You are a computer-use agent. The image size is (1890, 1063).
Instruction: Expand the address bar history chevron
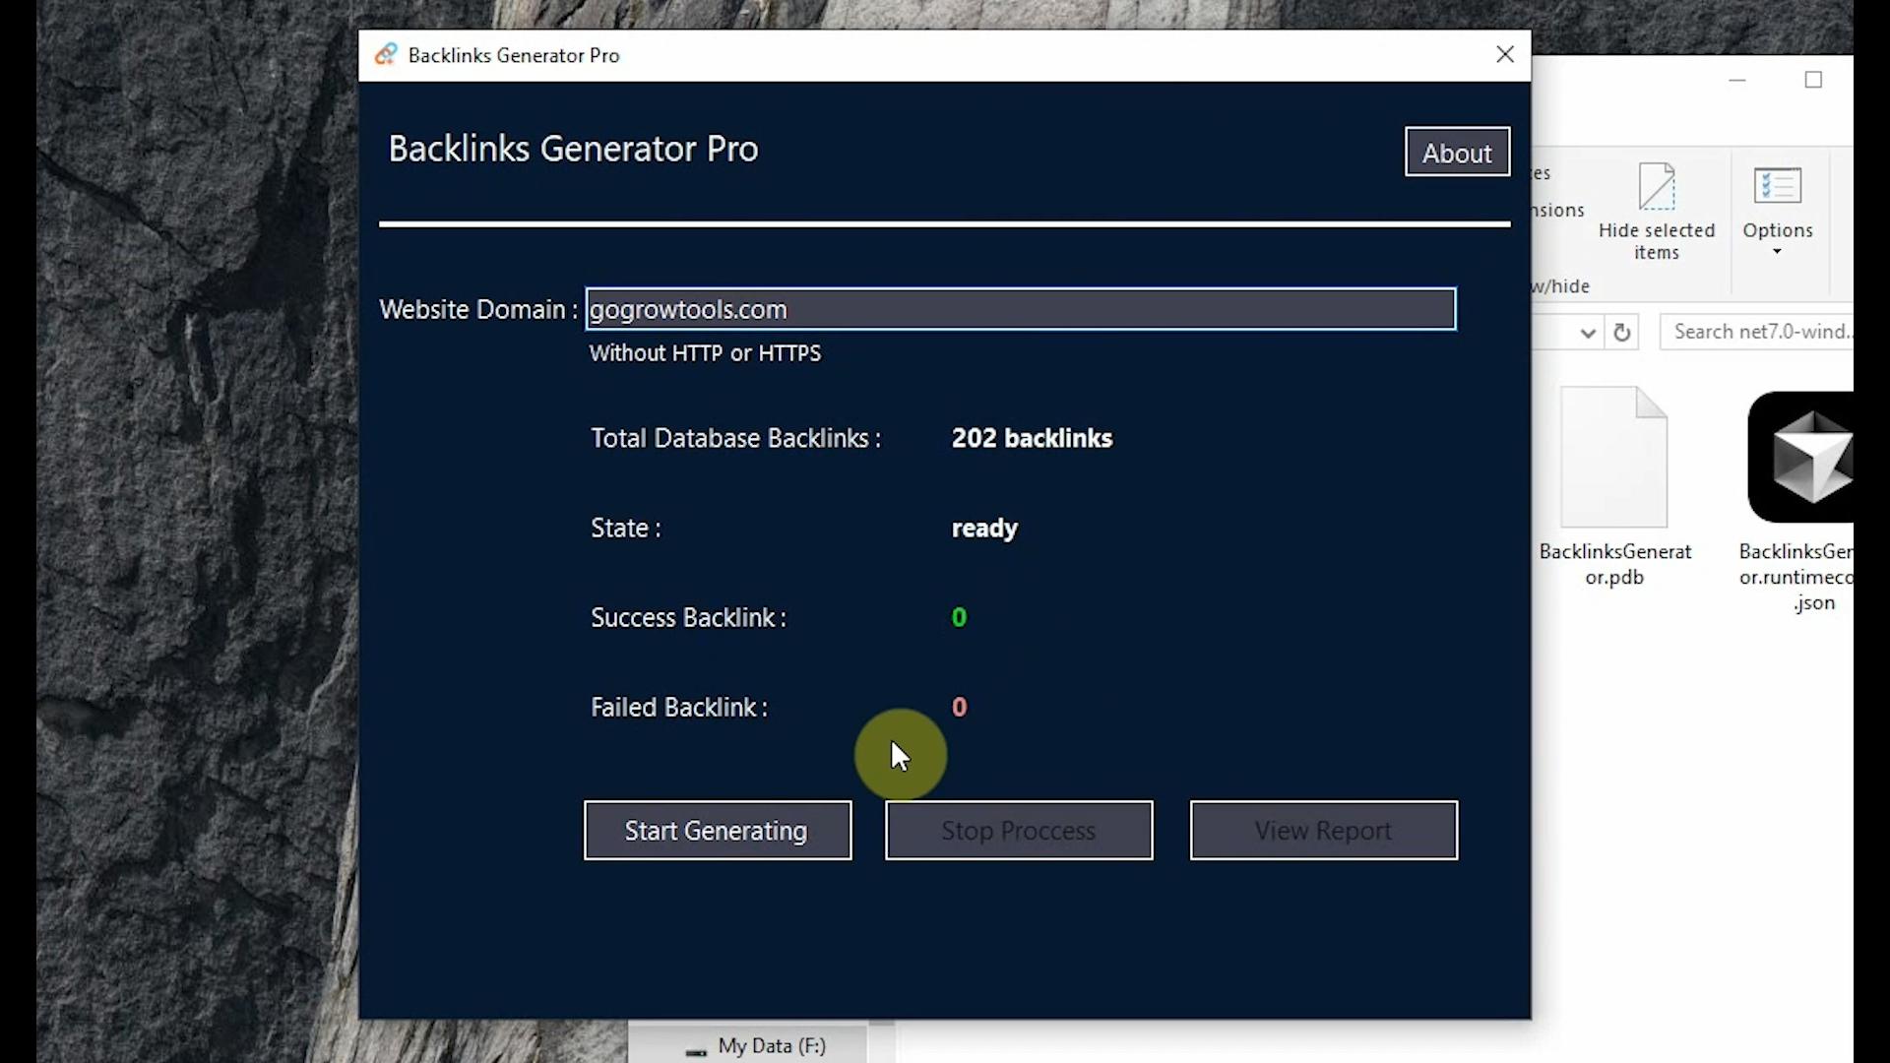point(1587,333)
